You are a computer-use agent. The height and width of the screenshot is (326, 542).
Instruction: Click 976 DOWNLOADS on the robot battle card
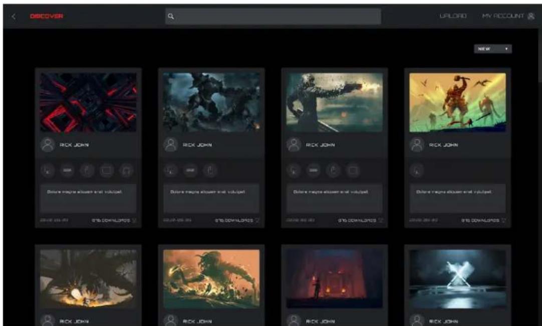[233, 220]
